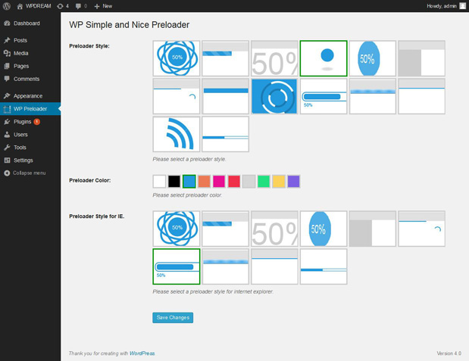Viewport: 469px width, 361px height.
Task: Pick the green preloader color
Action: 264,182
